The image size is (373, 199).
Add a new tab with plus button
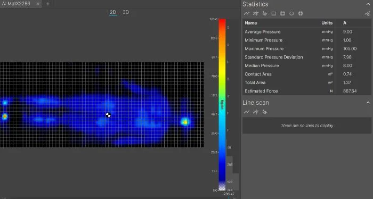tap(48, 4)
